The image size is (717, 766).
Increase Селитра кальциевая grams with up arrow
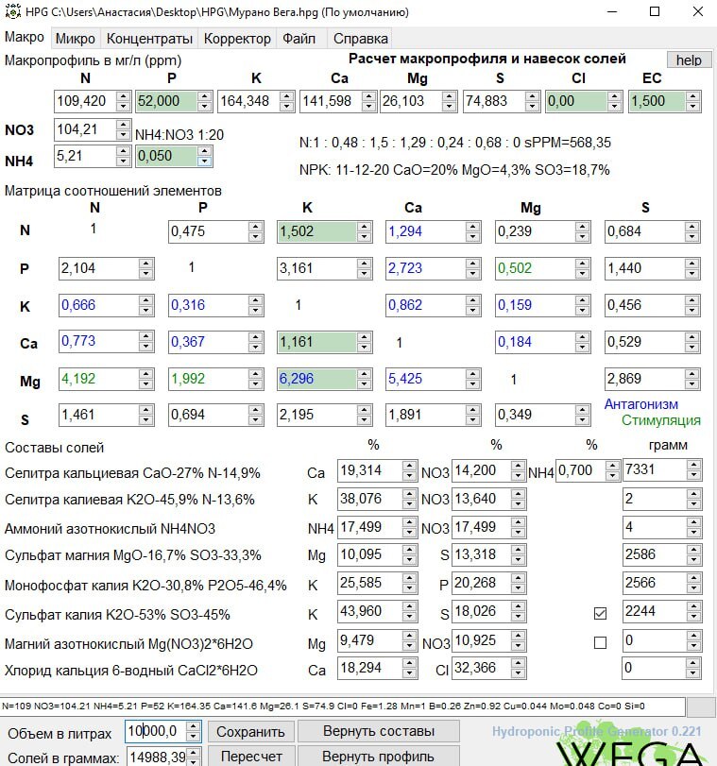(693, 465)
